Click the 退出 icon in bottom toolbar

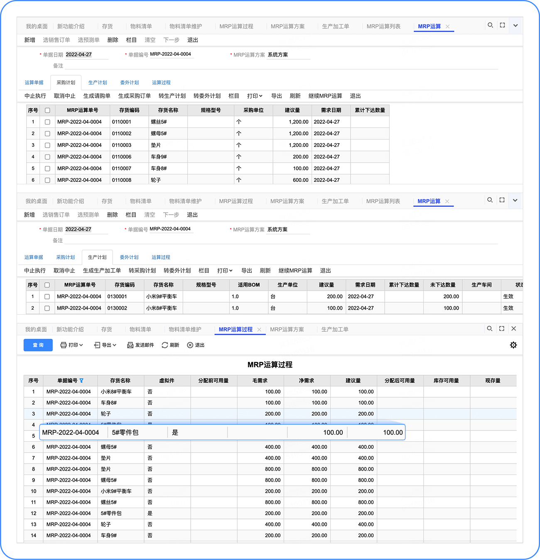196,345
